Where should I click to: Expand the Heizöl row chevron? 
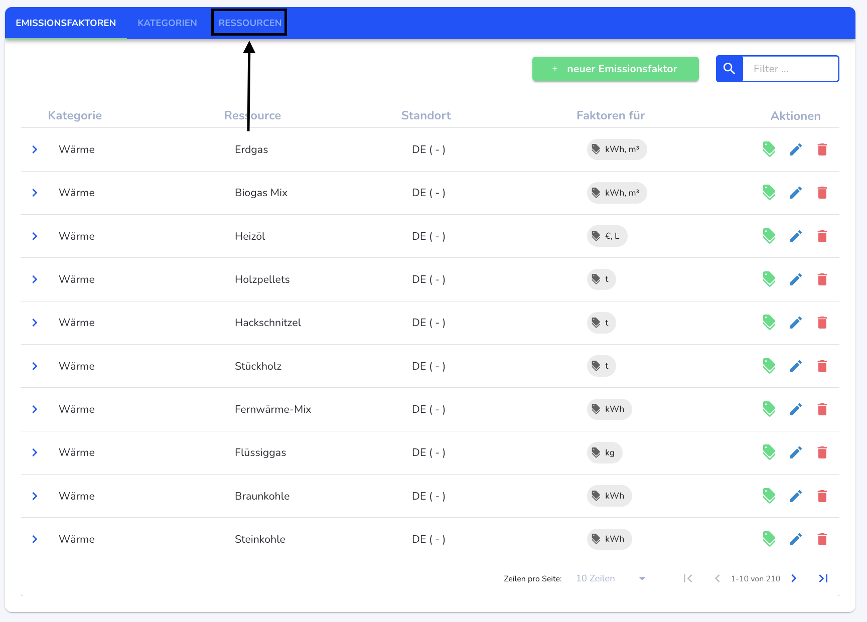coord(35,236)
